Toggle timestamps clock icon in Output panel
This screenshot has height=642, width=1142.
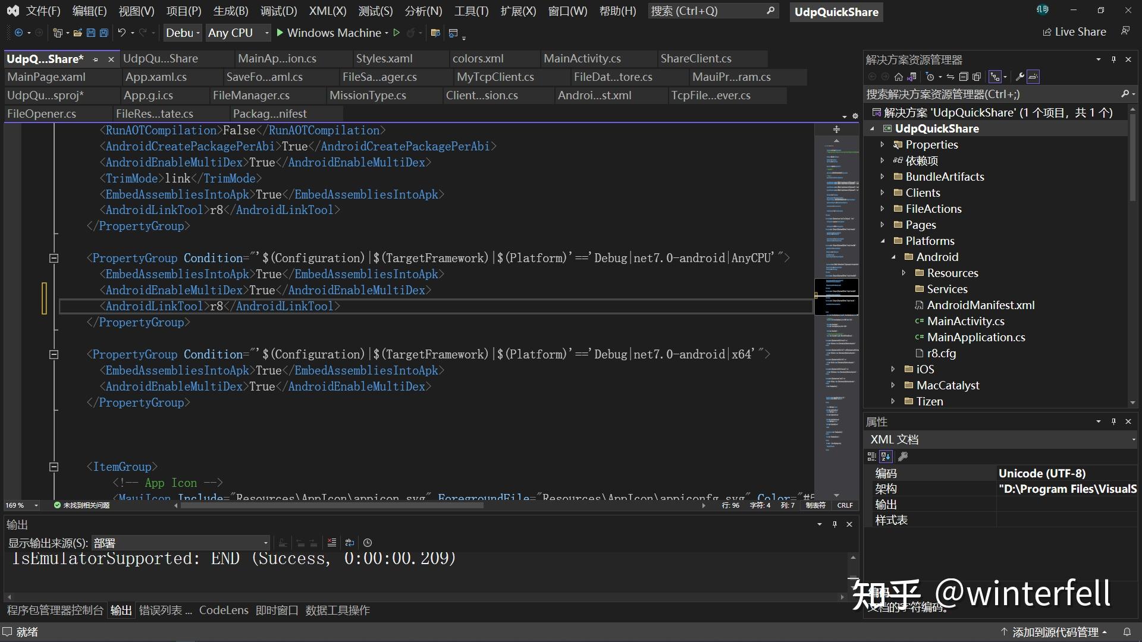point(368,543)
